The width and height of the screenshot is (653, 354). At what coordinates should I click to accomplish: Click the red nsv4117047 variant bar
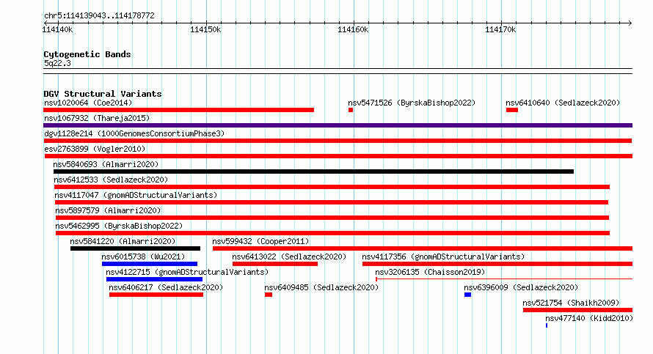pos(332,202)
